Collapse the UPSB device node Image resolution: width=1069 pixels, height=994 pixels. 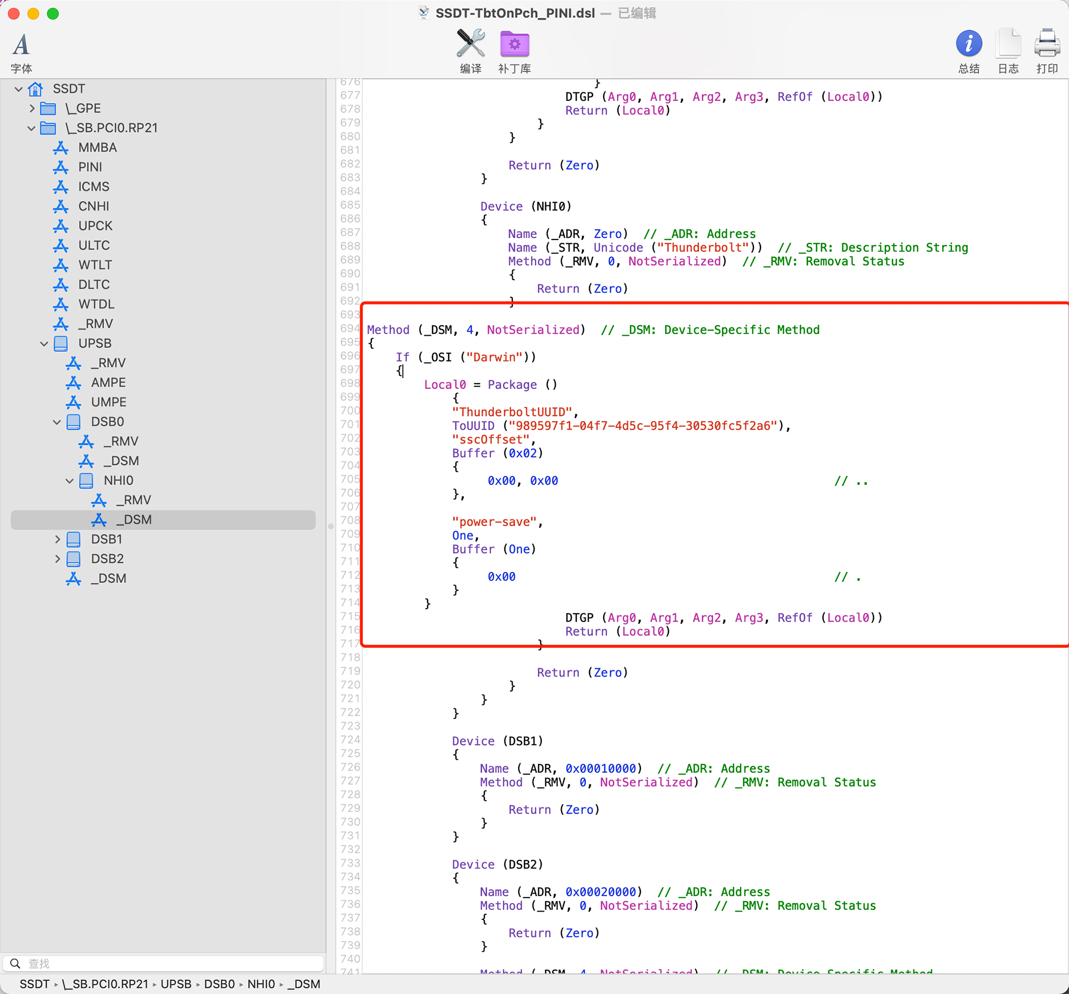coord(44,344)
